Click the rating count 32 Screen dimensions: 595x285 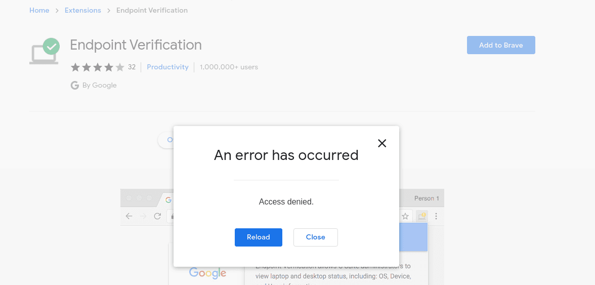pyautogui.click(x=132, y=67)
